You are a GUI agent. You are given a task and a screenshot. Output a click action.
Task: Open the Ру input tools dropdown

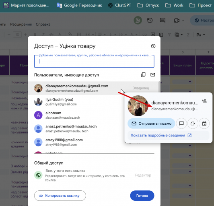point(201,35)
